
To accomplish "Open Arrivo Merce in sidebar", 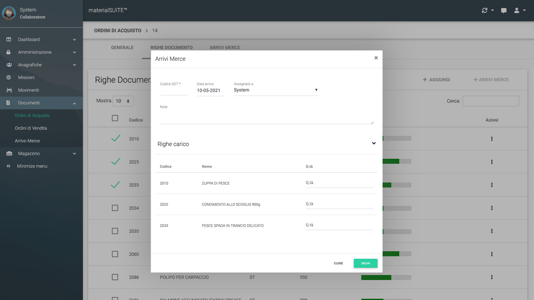I will (28, 141).
